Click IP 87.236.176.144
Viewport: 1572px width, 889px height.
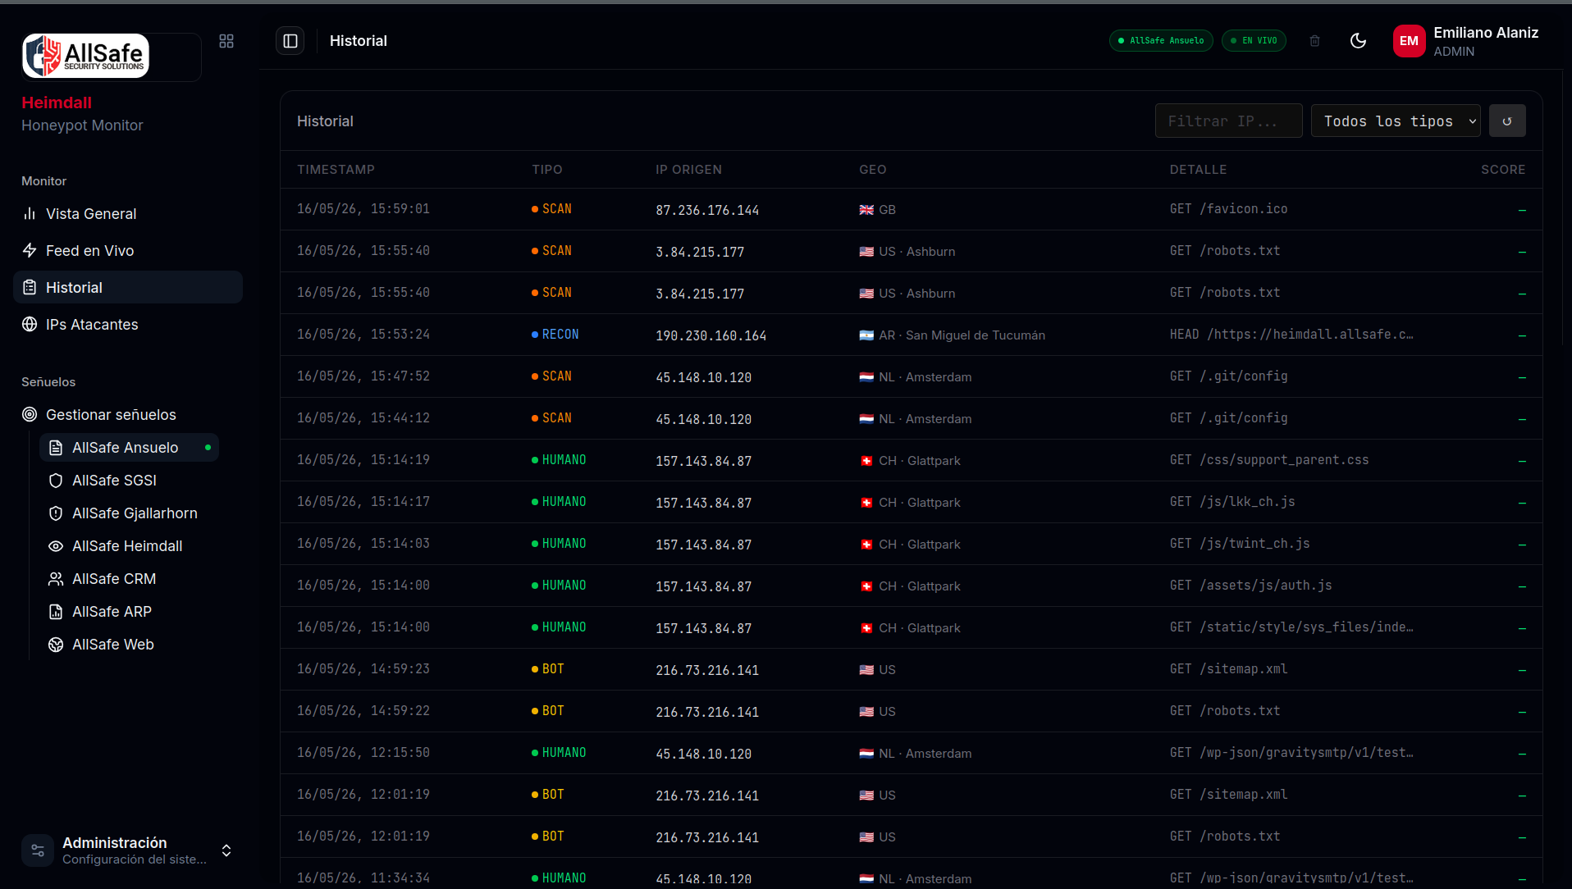tap(707, 211)
